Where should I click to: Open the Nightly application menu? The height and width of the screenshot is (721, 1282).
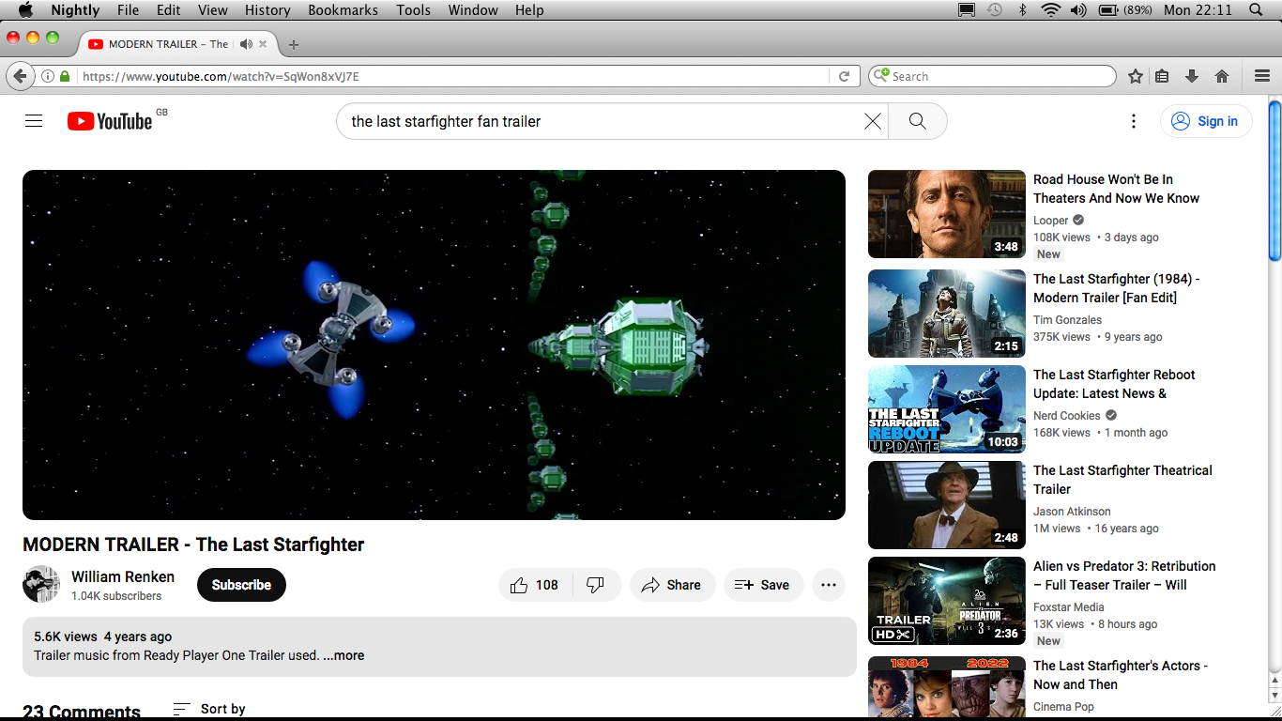75,10
